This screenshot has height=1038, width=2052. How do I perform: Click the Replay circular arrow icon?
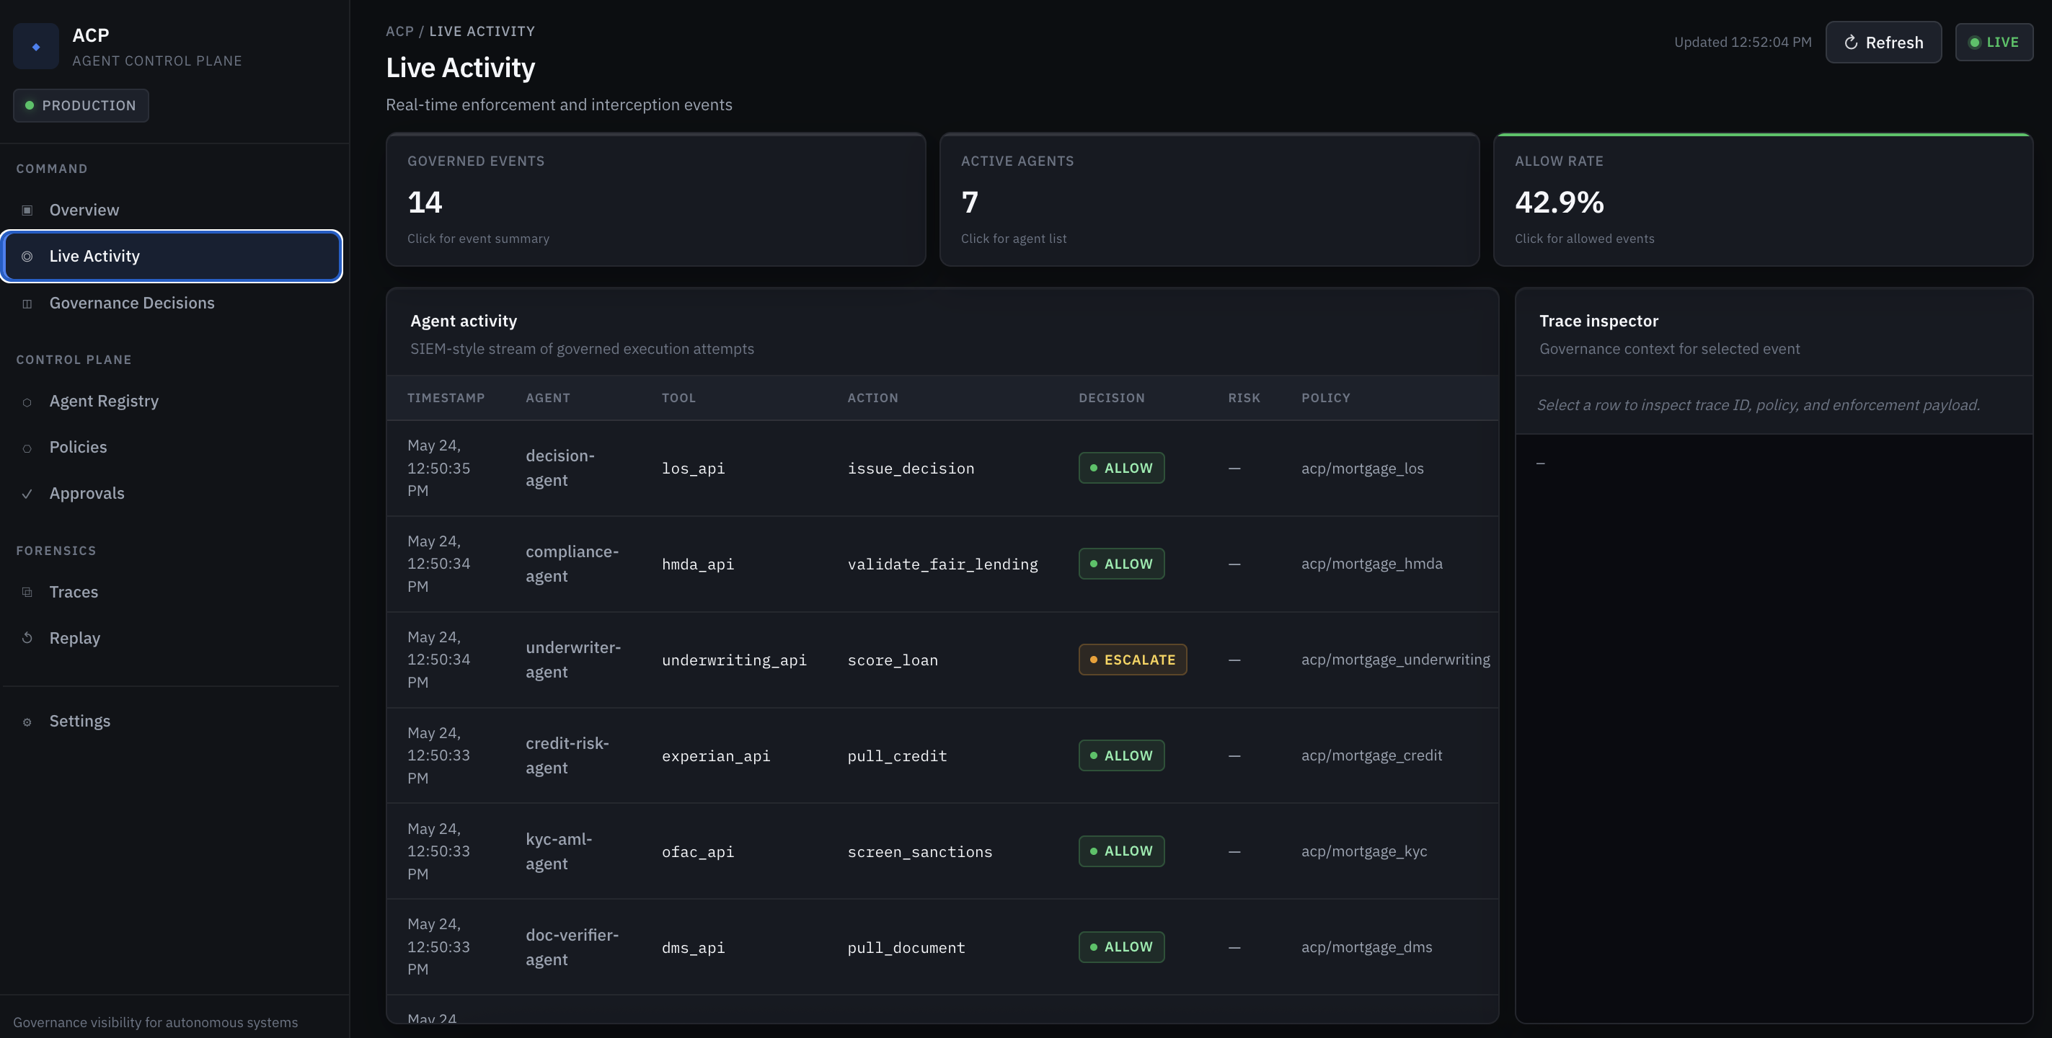[27, 638]
